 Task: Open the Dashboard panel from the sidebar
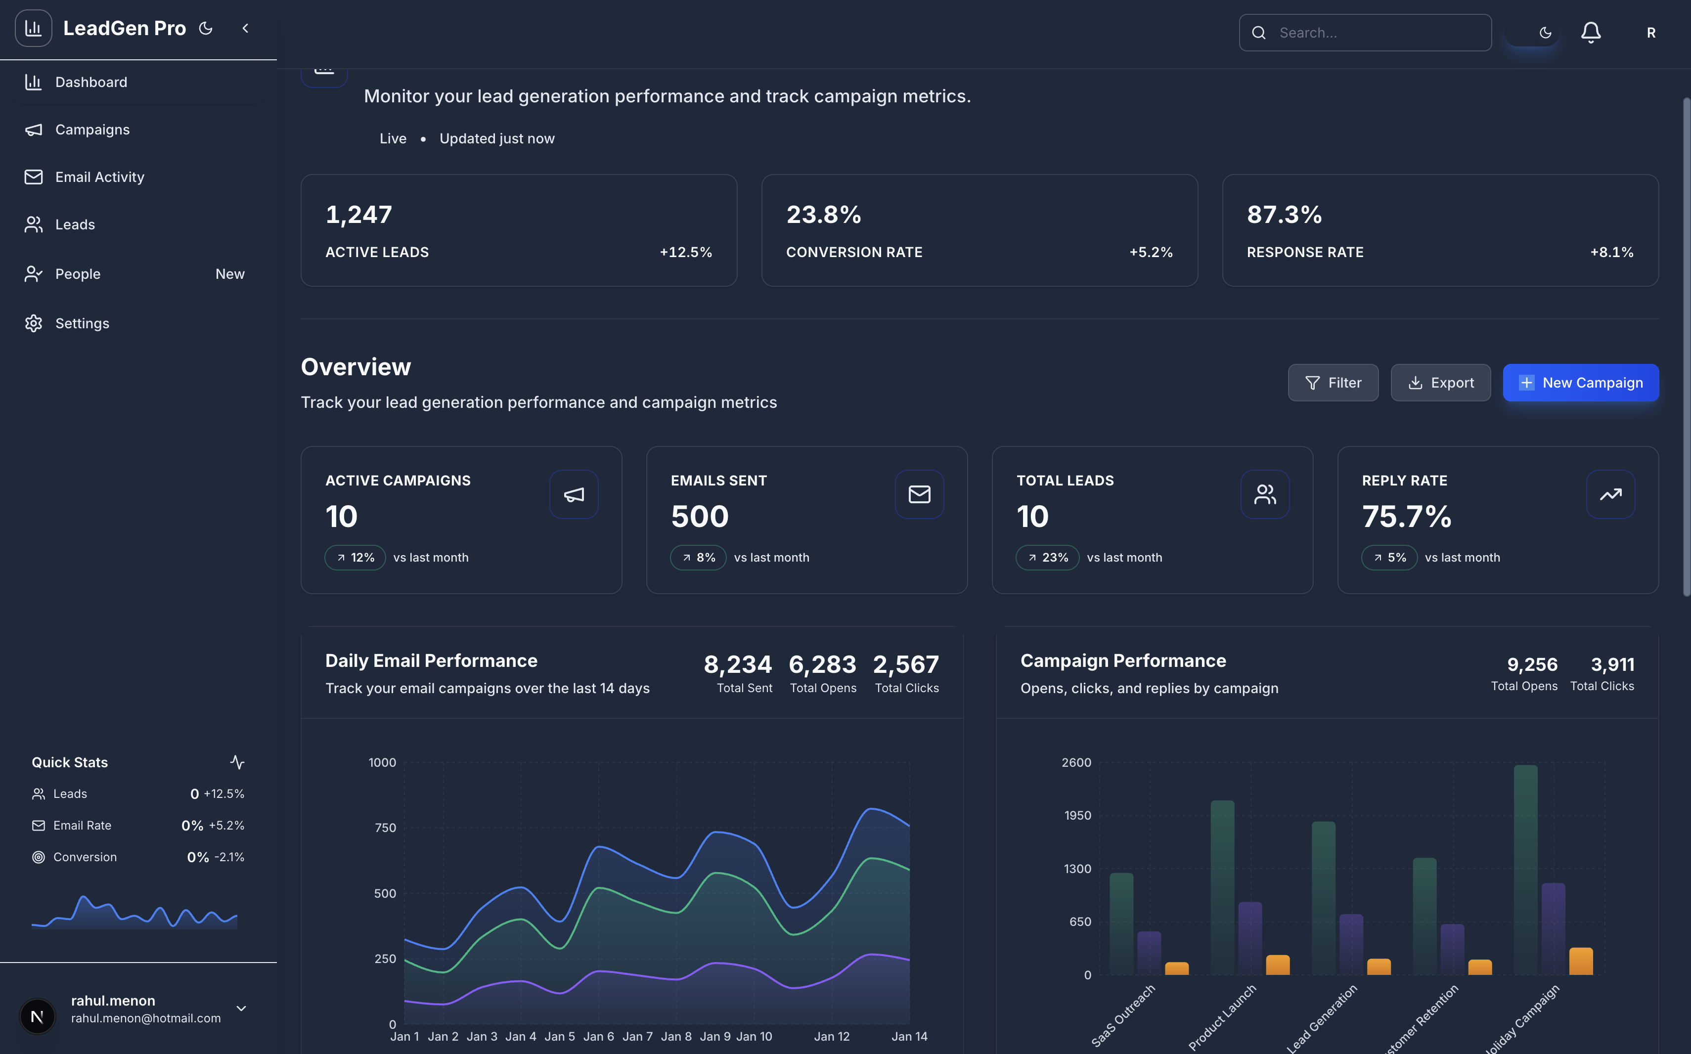(90, 82)
